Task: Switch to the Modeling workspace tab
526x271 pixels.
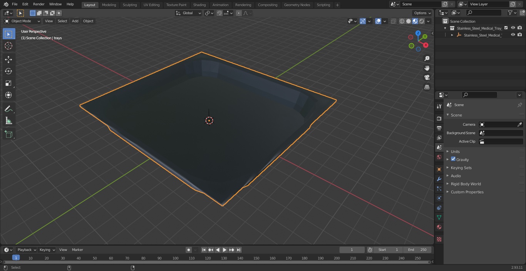Action: (x=109, y=5)
